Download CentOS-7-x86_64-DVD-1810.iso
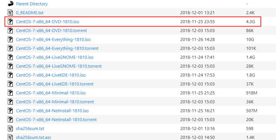 pyautogui.click(x=47, y=21)
